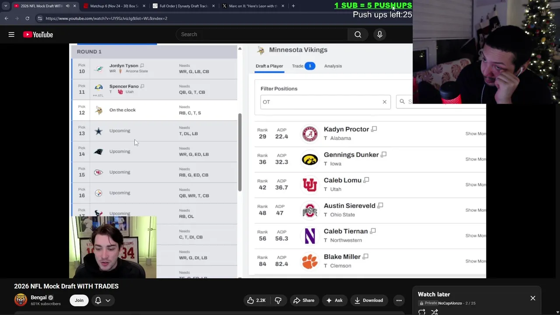The height and width of the screenshot is (315, 560).
Task: Select the Draft a Player tab
Action: 269,66
